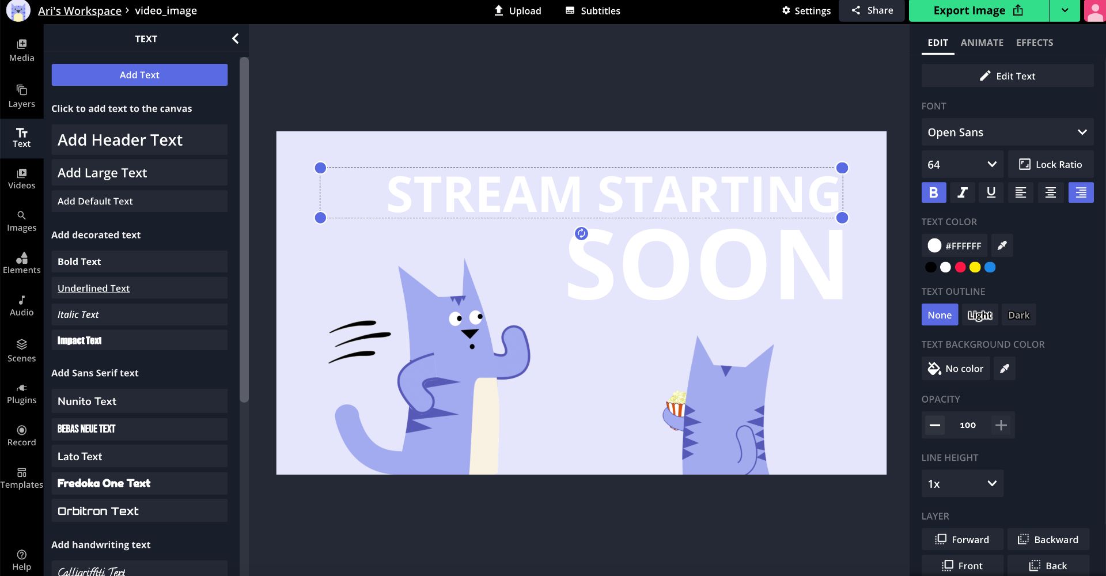Open the font size 64 dropdown
Viewport: 1106px width, 576px height.
(962, 165)
